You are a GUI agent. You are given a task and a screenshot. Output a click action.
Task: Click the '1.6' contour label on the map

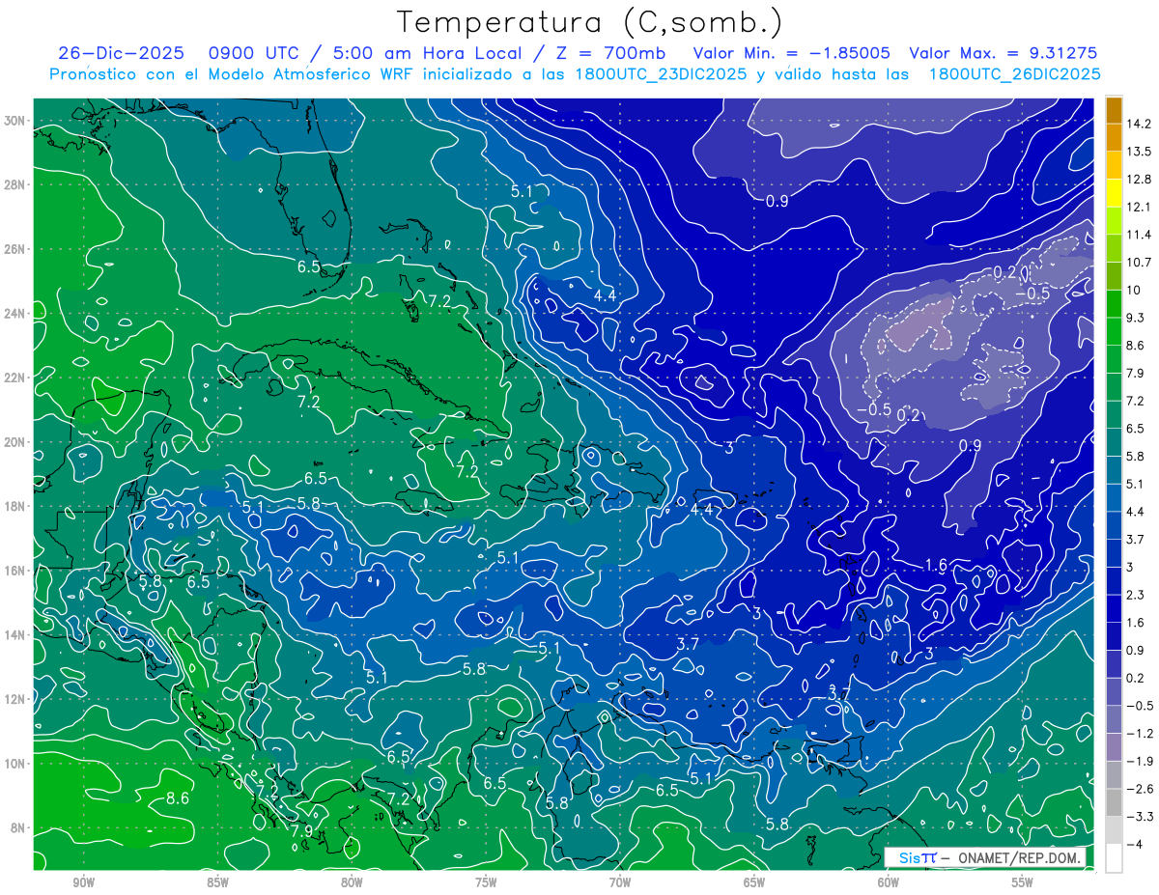coord(935,565)
